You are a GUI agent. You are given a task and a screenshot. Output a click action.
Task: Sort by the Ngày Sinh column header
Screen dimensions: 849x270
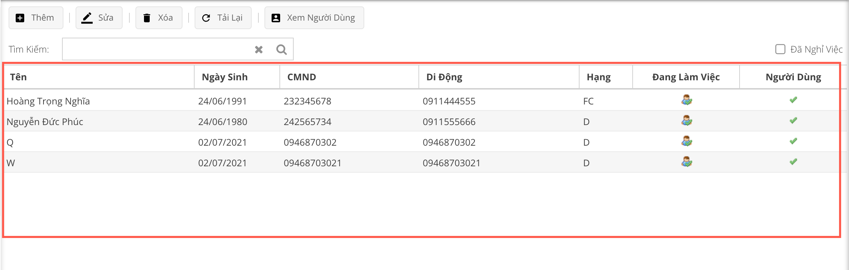(x=225, y=77)
